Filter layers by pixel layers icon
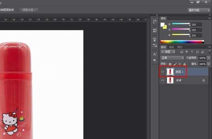This screenshot has width=212, height=139. click(x=182, y=52)
